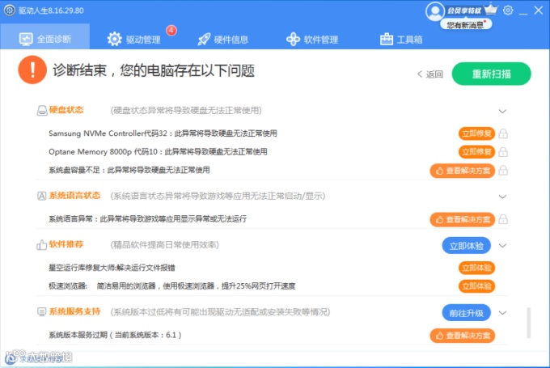Click the 硬盘状态 disk icon

[x=42, y=111]
